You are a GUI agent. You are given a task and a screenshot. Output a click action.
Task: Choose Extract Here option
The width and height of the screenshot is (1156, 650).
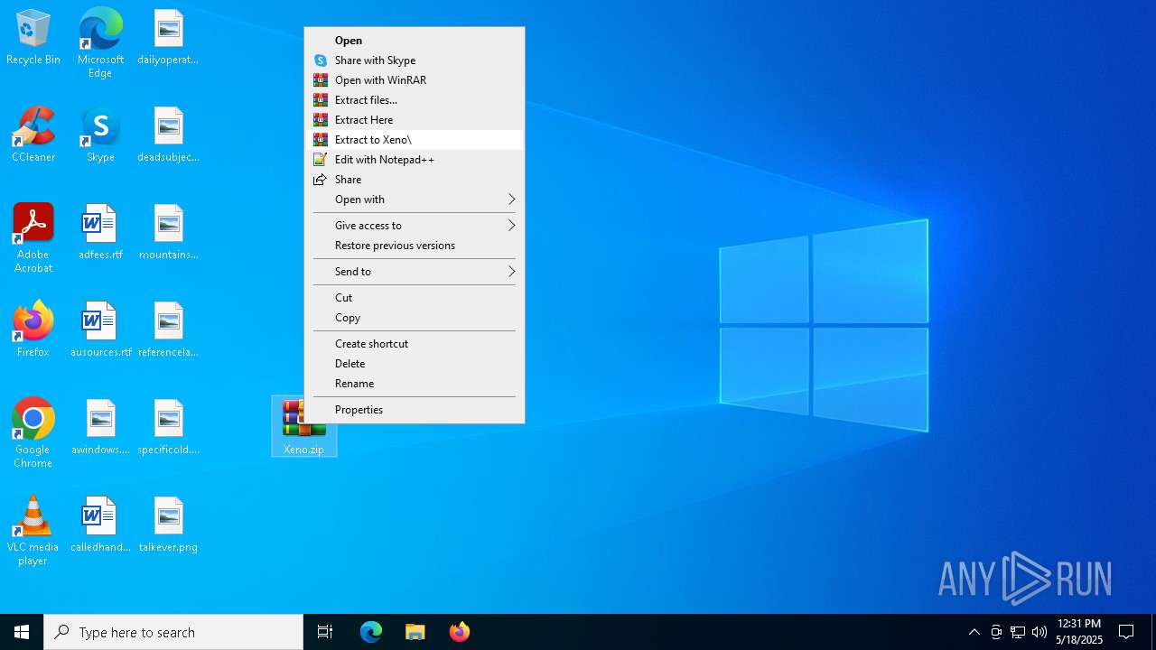pyautogui.click(x=415, y=120)
